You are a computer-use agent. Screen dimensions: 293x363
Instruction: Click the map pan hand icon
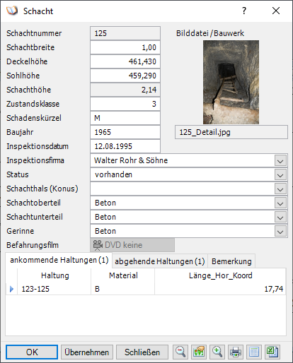[x=199, y=352]
